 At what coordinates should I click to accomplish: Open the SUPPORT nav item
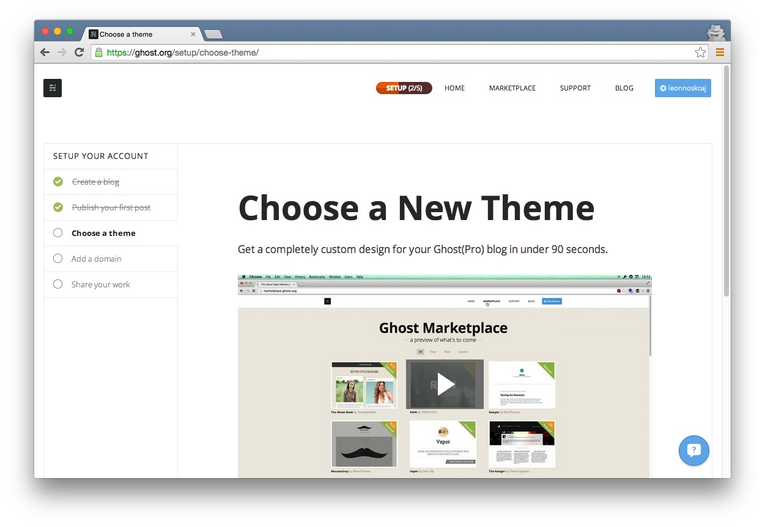coord(575,88)
